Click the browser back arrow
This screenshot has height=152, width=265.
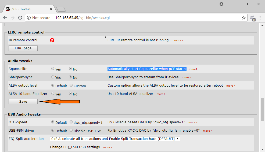tap(5, 18)
